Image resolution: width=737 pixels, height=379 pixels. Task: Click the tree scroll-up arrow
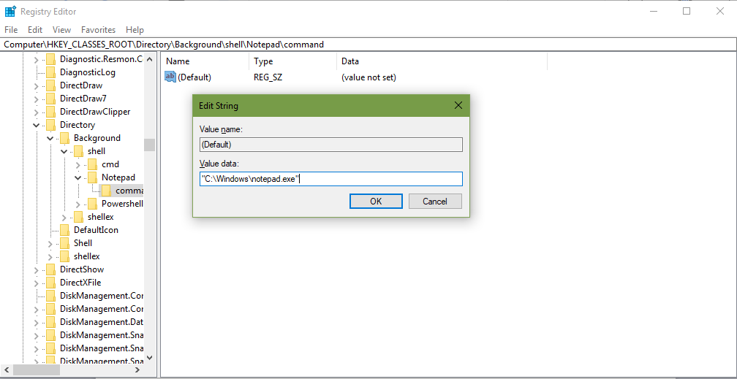point(149,59)
